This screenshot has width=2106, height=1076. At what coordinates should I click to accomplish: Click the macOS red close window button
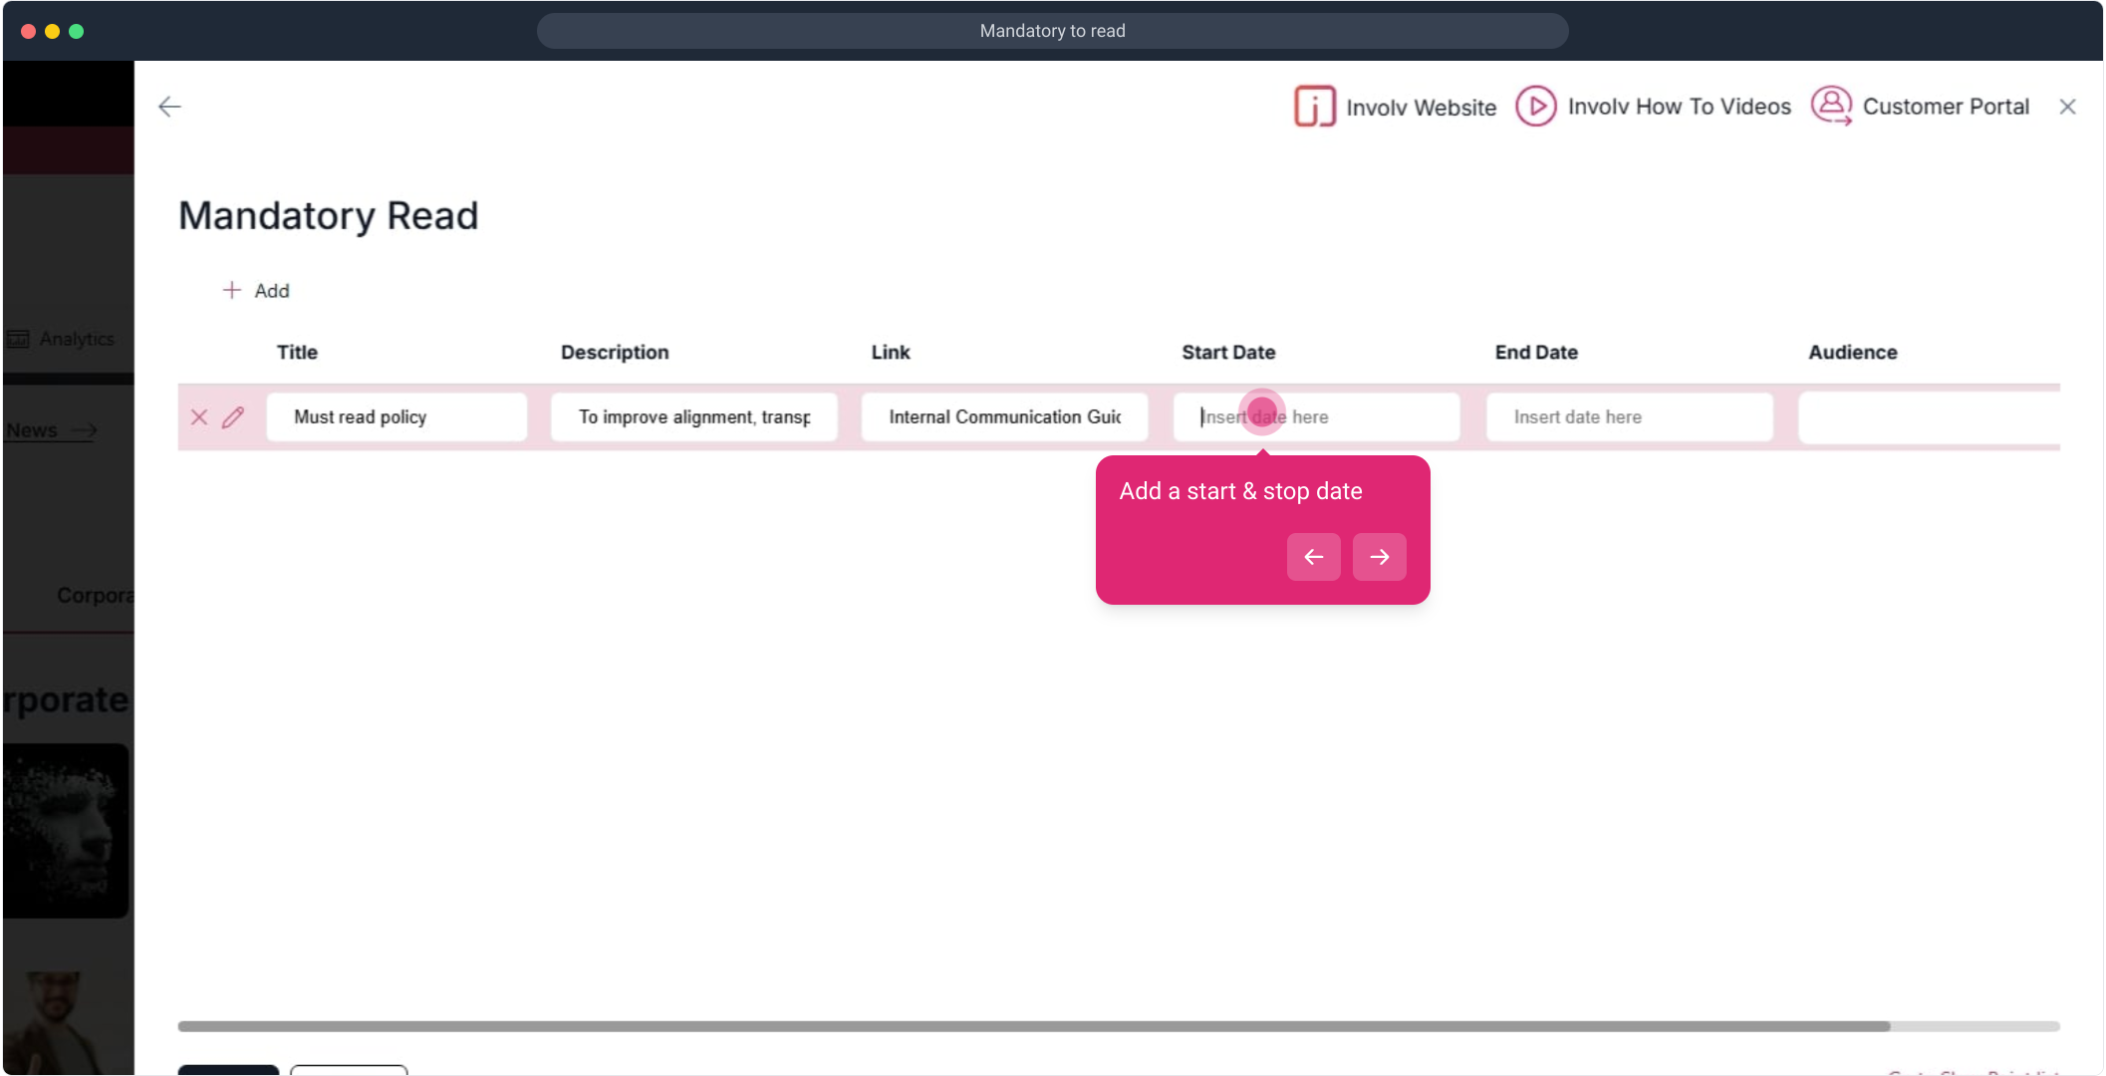click(28, 31)
